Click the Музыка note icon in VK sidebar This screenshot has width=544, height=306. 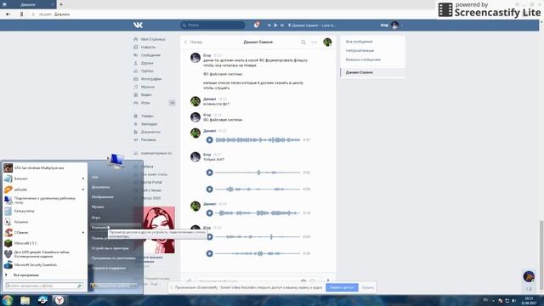point(136,87)
